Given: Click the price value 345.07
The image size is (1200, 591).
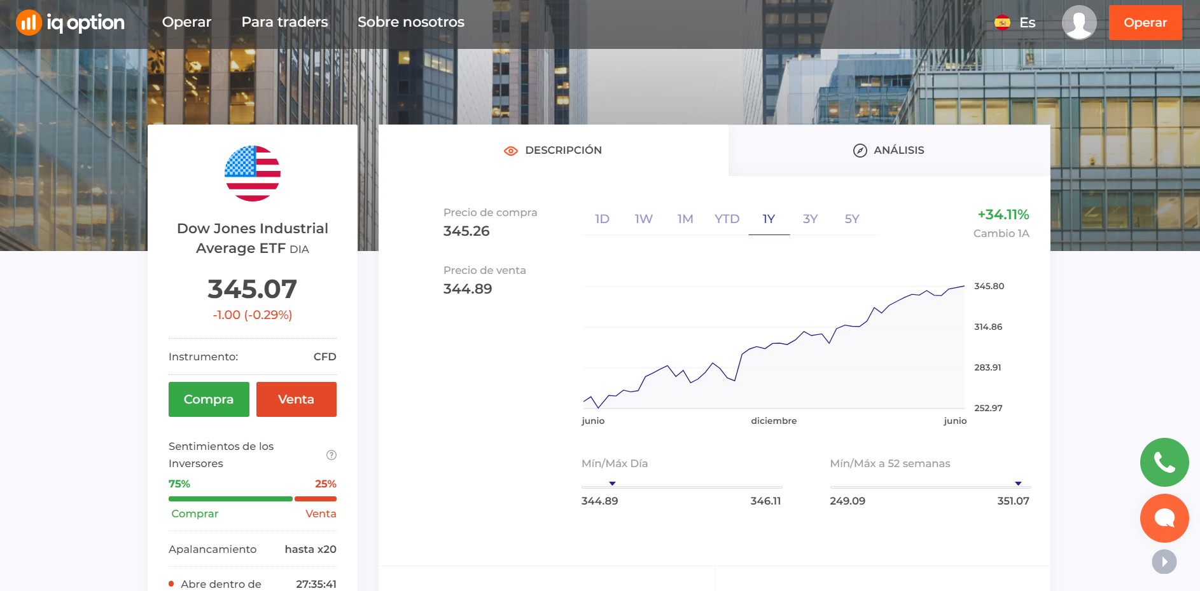Looking at the screenshot, I should (x=253, y=289).
